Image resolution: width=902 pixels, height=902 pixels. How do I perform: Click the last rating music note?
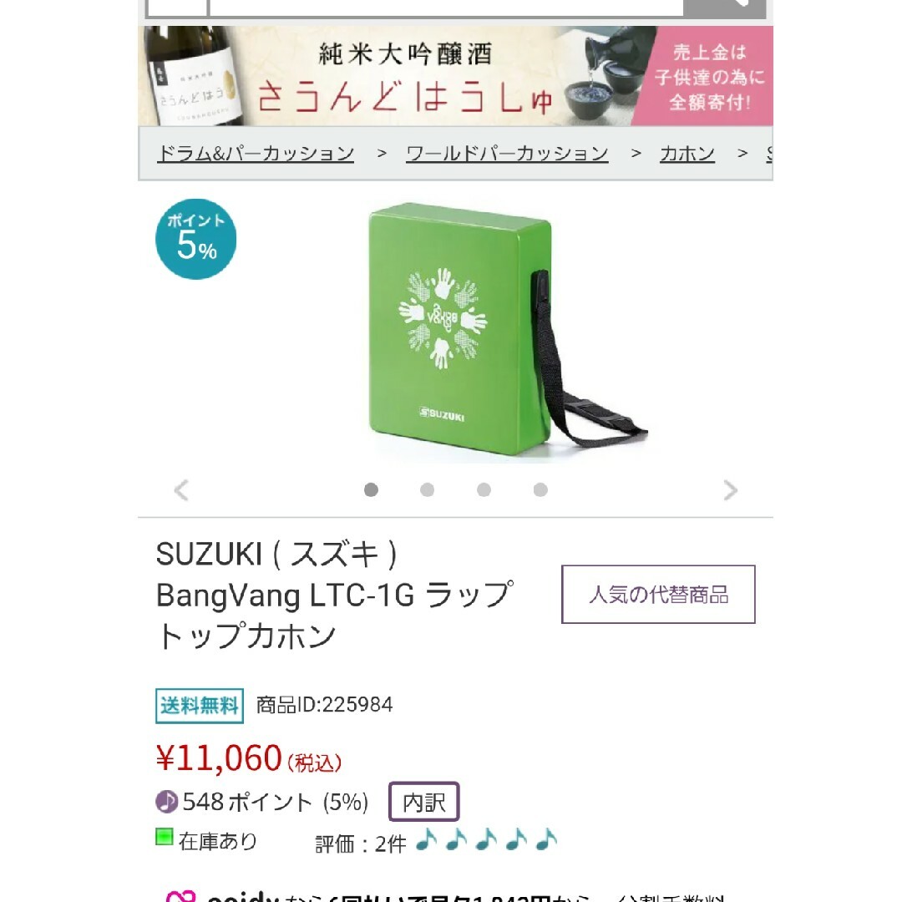(x=546, y=839)
